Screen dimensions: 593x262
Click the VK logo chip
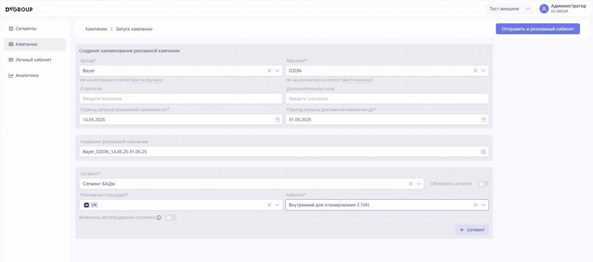(x=90, y=205)
